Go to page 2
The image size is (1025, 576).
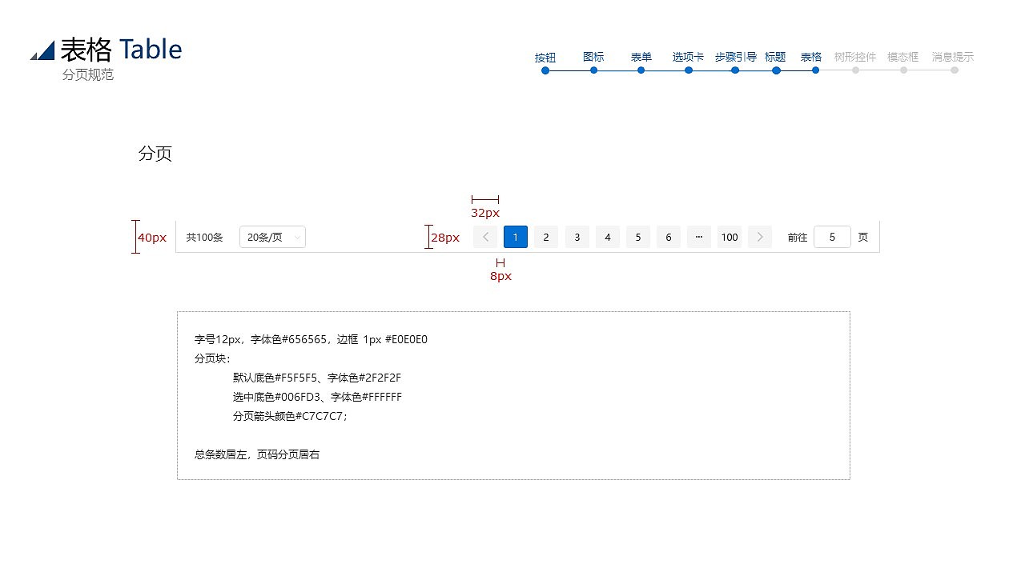(546, 237)
